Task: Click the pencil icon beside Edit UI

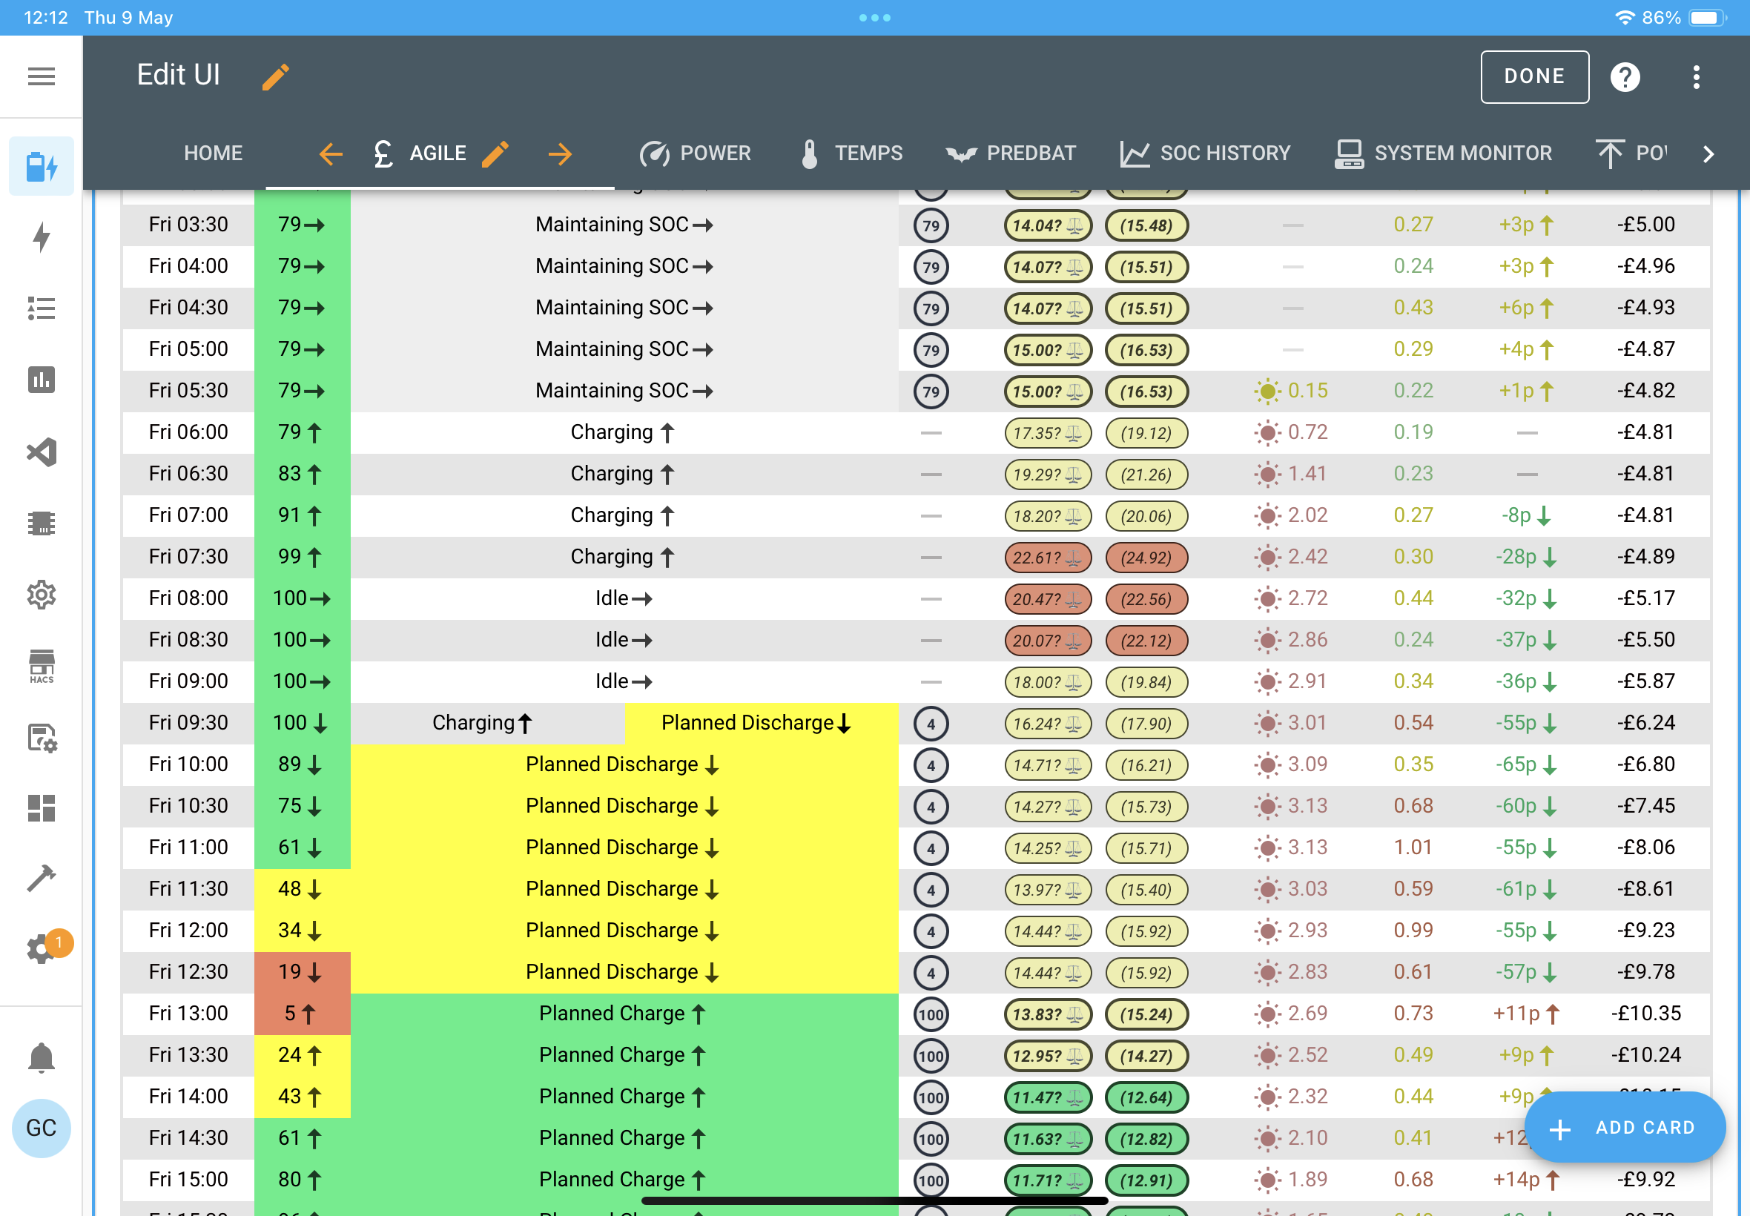Action: [x=276, y=76]
